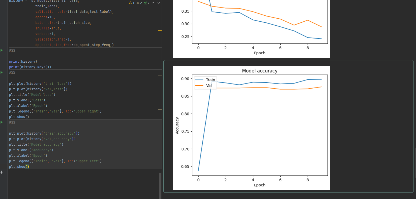The image size is (416, 199).
Task: Click the editor vertical scrollbar thumb
Action: 160,186
